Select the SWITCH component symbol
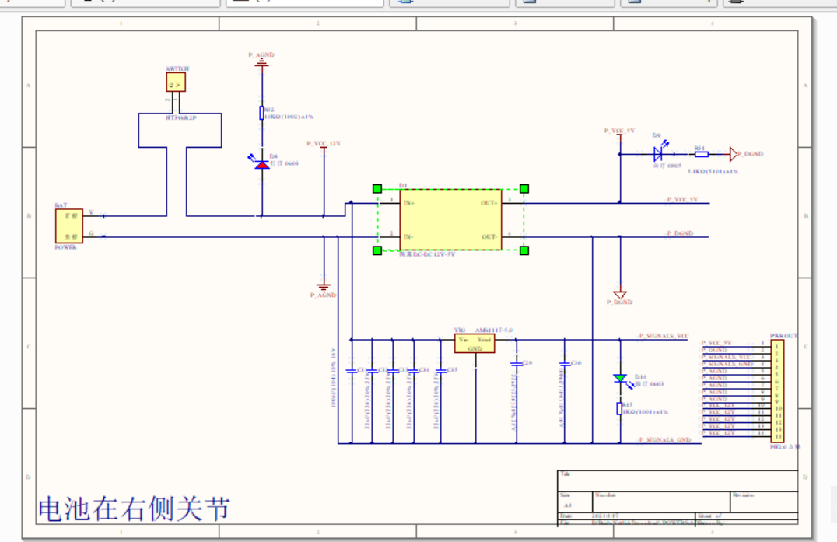837x542 pixels. pyautogui.click(x=176, y=82)
